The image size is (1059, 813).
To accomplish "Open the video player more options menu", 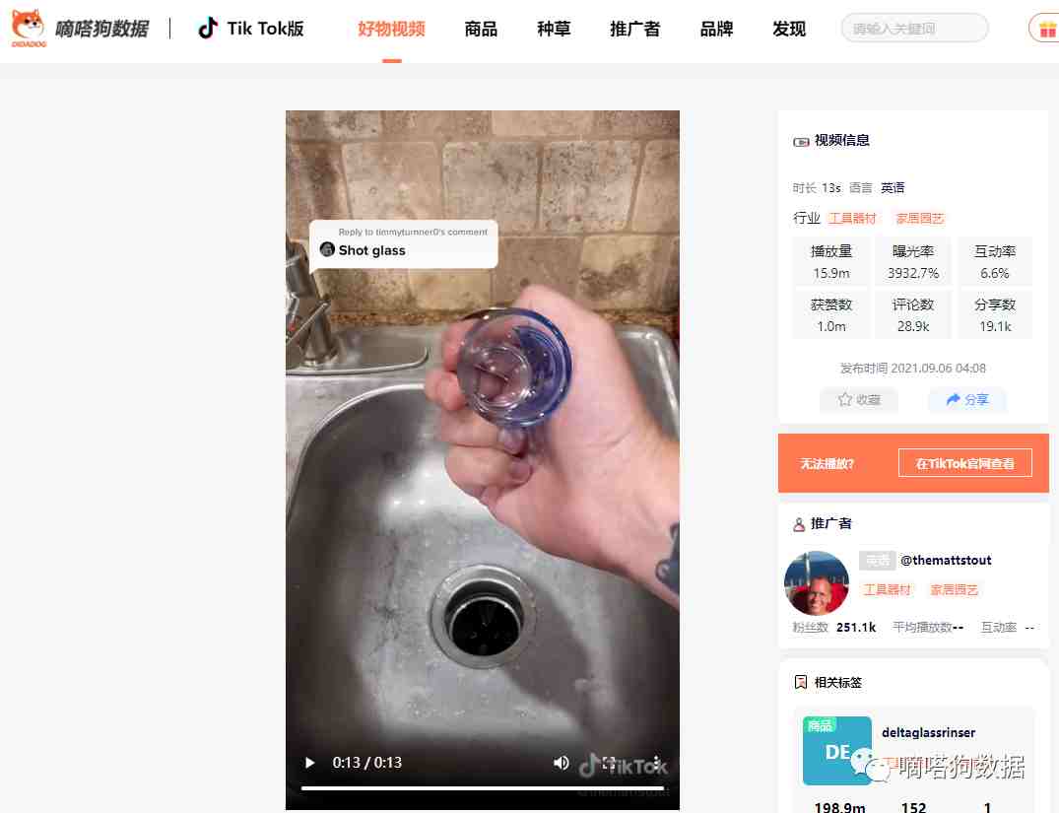I will (656, 763).
